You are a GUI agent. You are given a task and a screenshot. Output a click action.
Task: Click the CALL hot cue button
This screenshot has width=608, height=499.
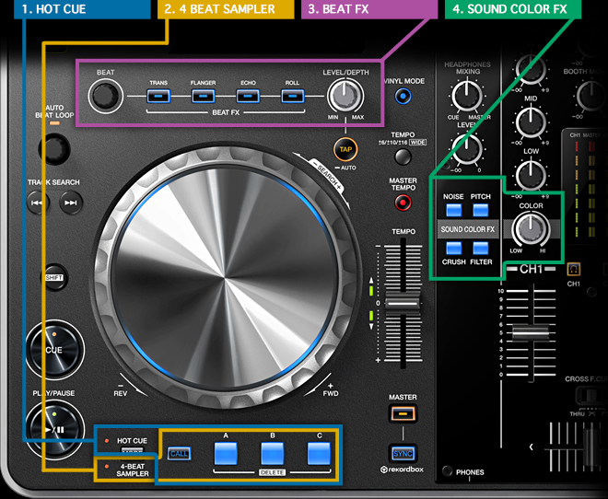pyautogui.click(x=179, y=454)
